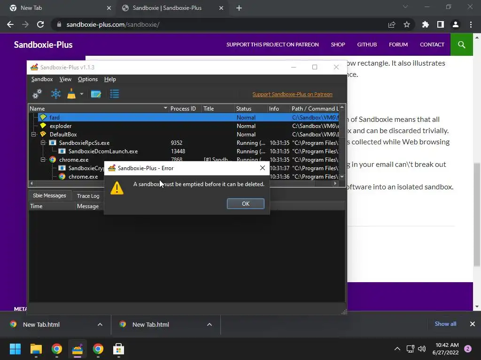Close the downloads bar
The width and height of the screenshot is (481, 360).
click(x=473, y=324)
